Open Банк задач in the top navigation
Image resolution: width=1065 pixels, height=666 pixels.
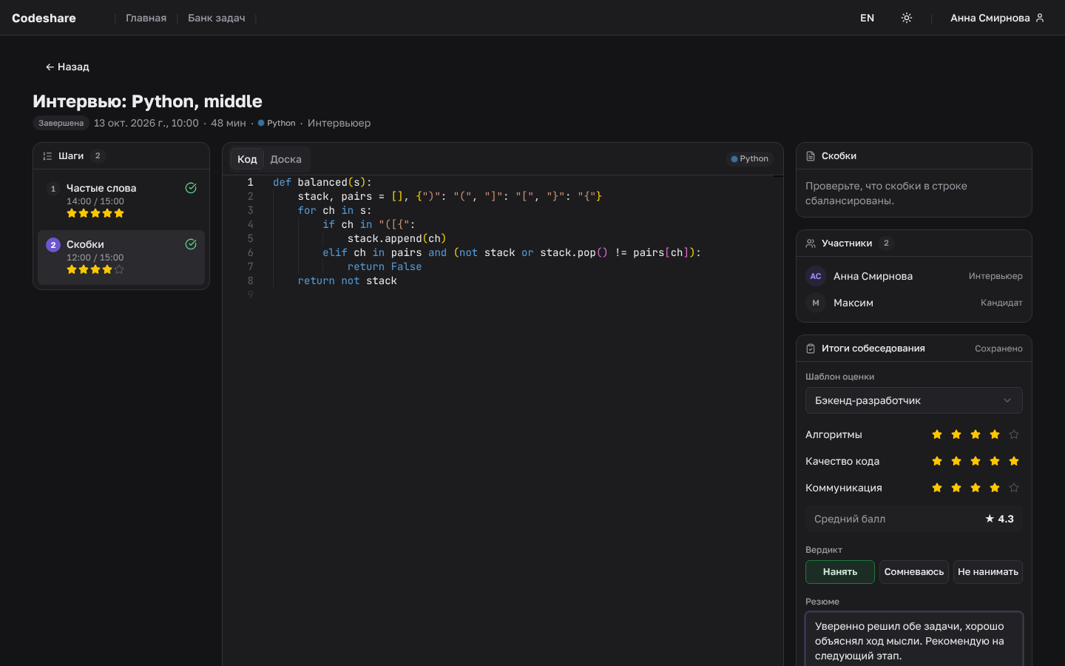click(x=217, y=18)
